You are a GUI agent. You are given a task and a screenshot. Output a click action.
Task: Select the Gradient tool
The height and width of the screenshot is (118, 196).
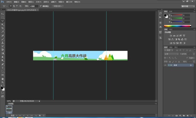pos(3,53)
